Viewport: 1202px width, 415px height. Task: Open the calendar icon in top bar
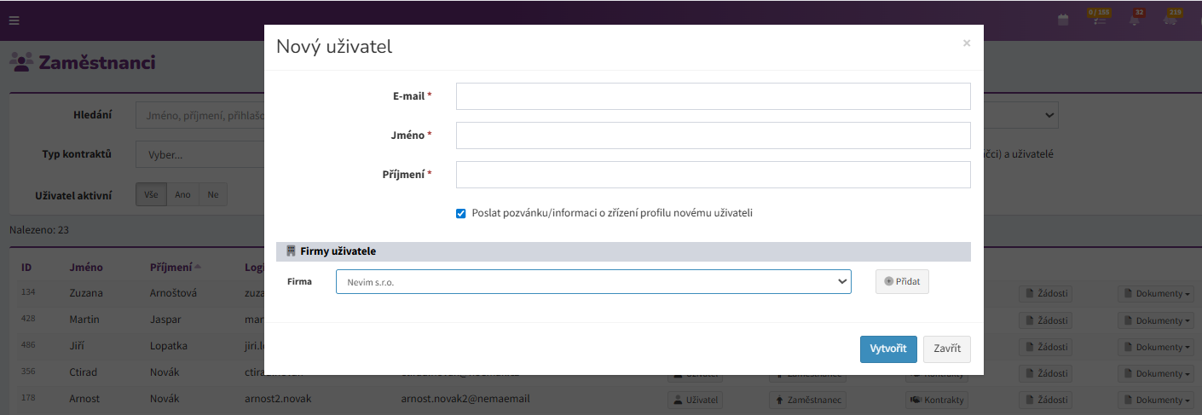tap(1063, 20)
